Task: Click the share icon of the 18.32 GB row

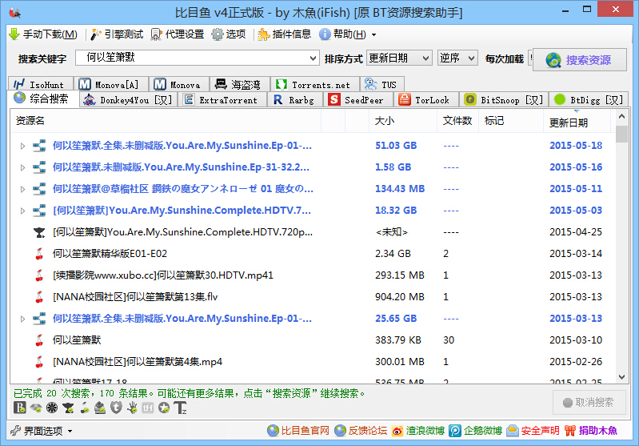Action: (39, 211)
